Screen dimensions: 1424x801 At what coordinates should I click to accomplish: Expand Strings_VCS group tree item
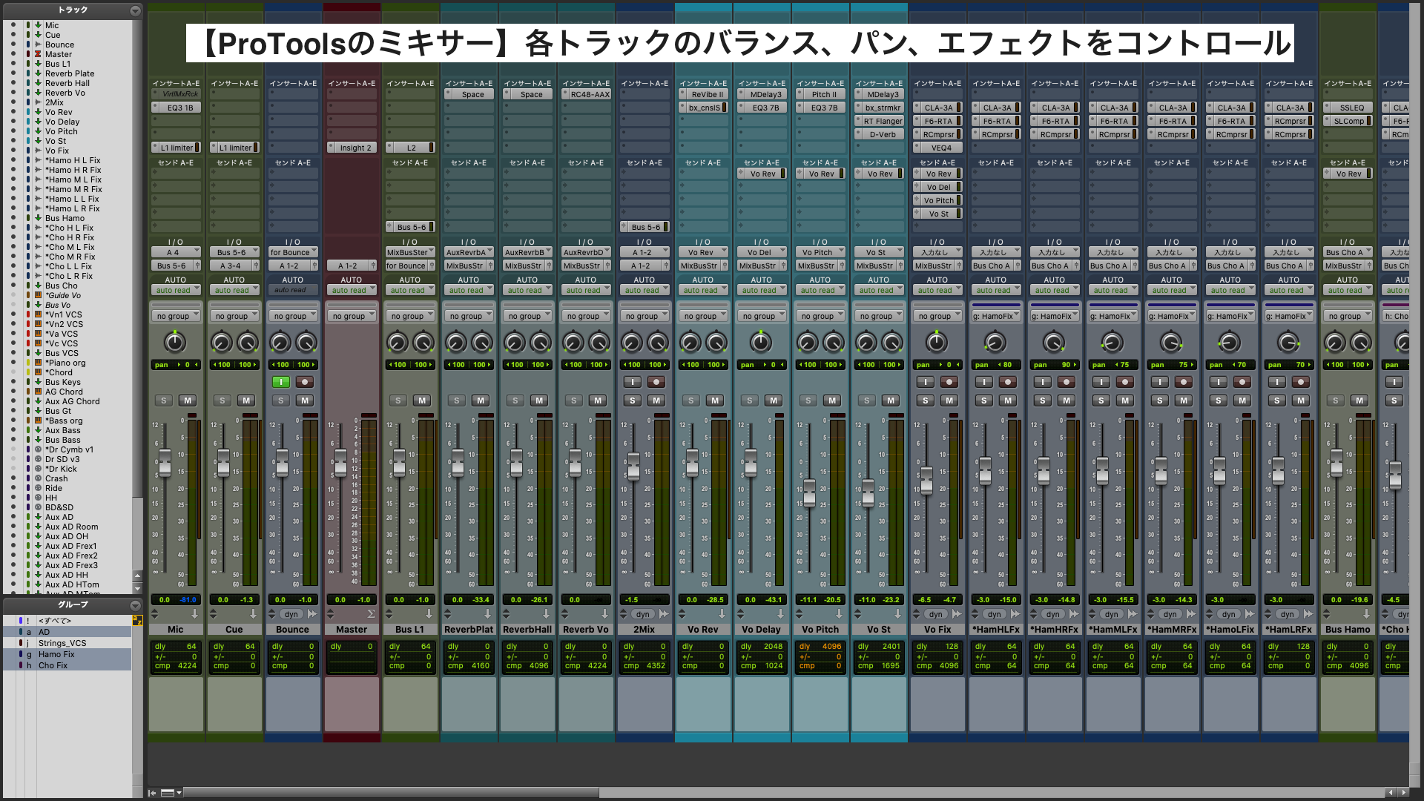8,642
